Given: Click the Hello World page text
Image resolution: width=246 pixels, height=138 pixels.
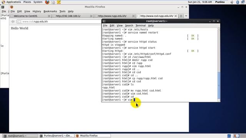Looking at the screenshot, I should (20, 28).
